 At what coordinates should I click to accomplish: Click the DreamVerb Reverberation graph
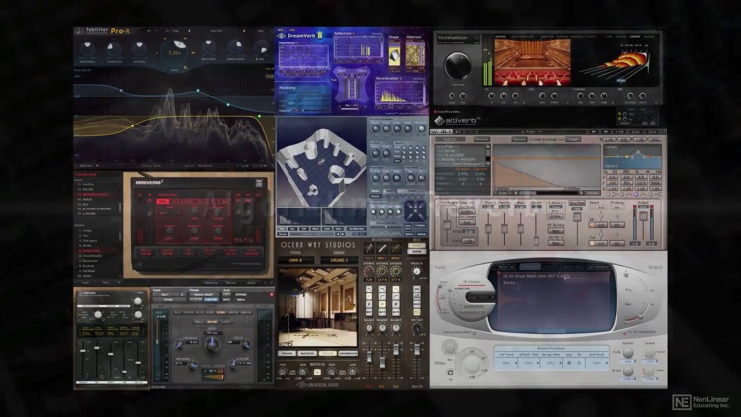(x=400, y=92)
